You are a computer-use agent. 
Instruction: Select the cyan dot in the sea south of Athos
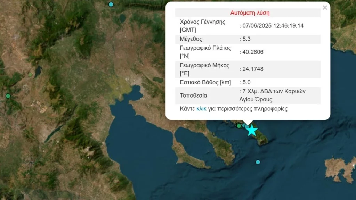click(x=258, y=162)
